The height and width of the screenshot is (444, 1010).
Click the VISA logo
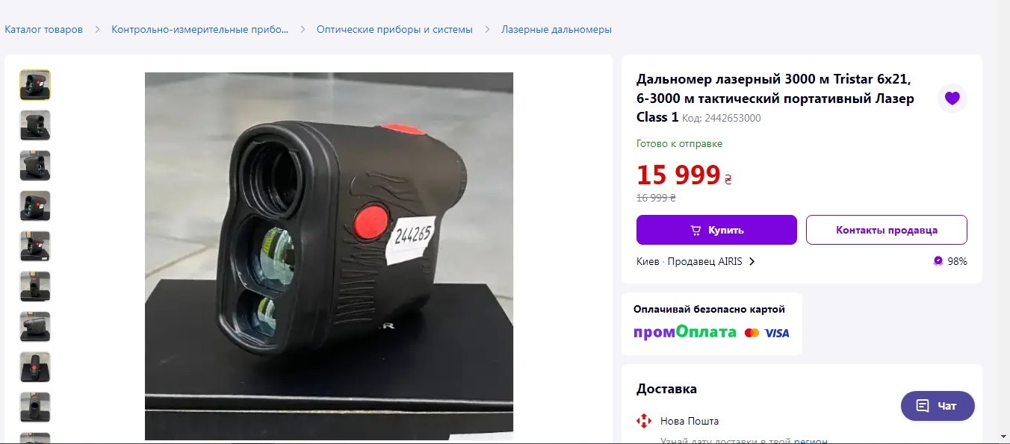coord(777,333)
